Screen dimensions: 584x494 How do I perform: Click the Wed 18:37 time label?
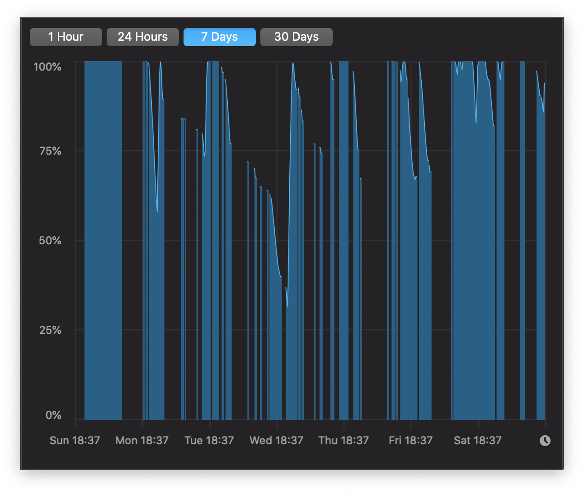coord(276,441)
